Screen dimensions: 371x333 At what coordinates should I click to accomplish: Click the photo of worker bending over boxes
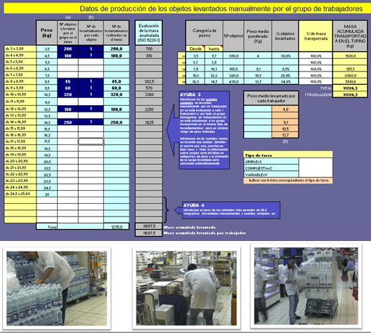(186, 288)
